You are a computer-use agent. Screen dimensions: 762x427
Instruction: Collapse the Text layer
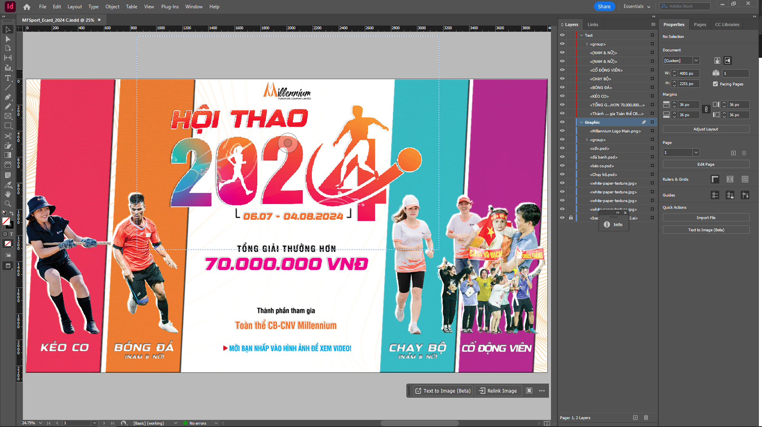point(581,35)
